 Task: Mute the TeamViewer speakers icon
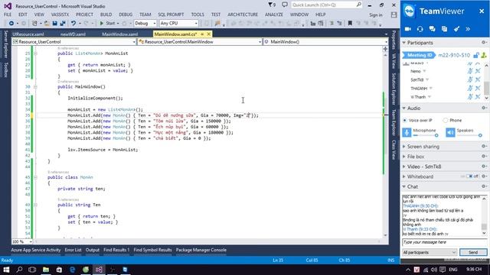tap(450, 132)
